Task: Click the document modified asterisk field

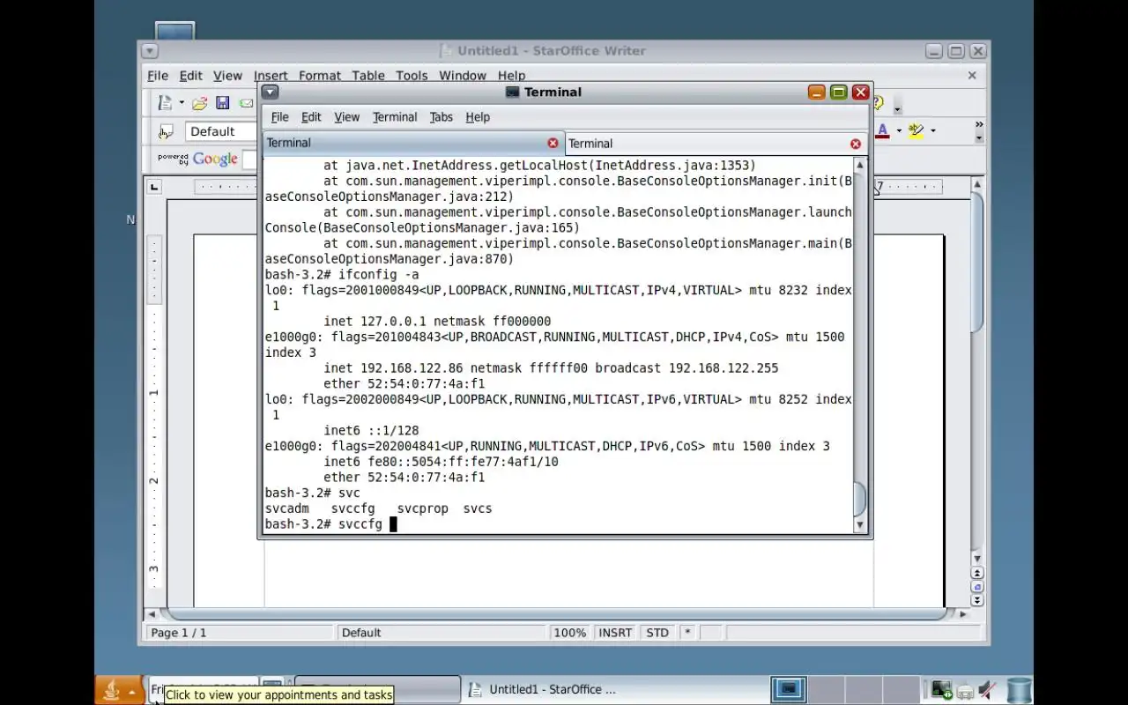Action: click(687, 633)
